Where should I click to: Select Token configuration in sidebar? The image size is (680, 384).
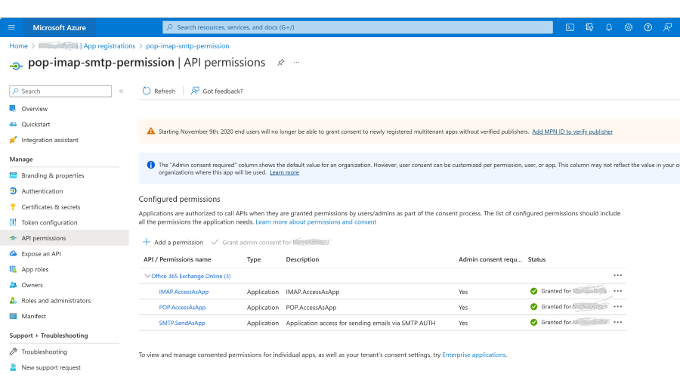(49, 222)
